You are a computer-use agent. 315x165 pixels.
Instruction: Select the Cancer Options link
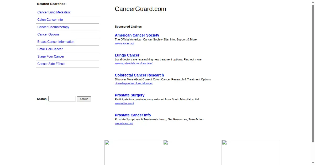coord(48,34)
